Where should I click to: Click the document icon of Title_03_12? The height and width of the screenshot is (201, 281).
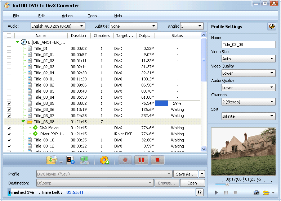point(30,146)
